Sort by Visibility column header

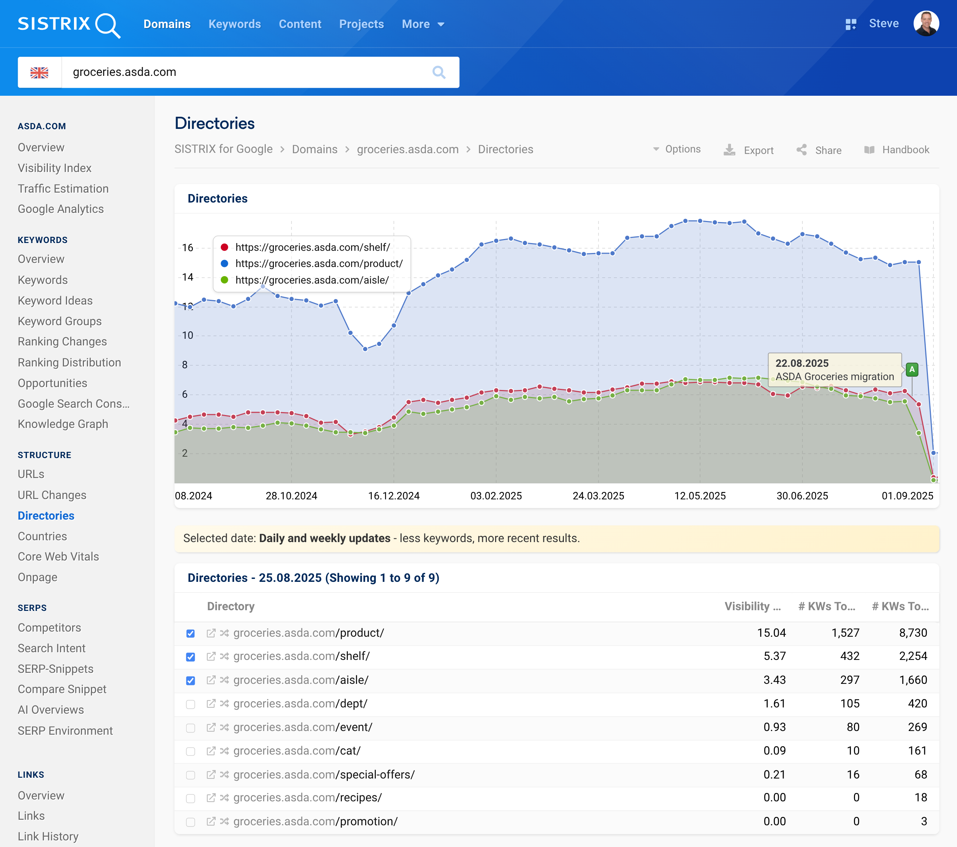point(752,606)
